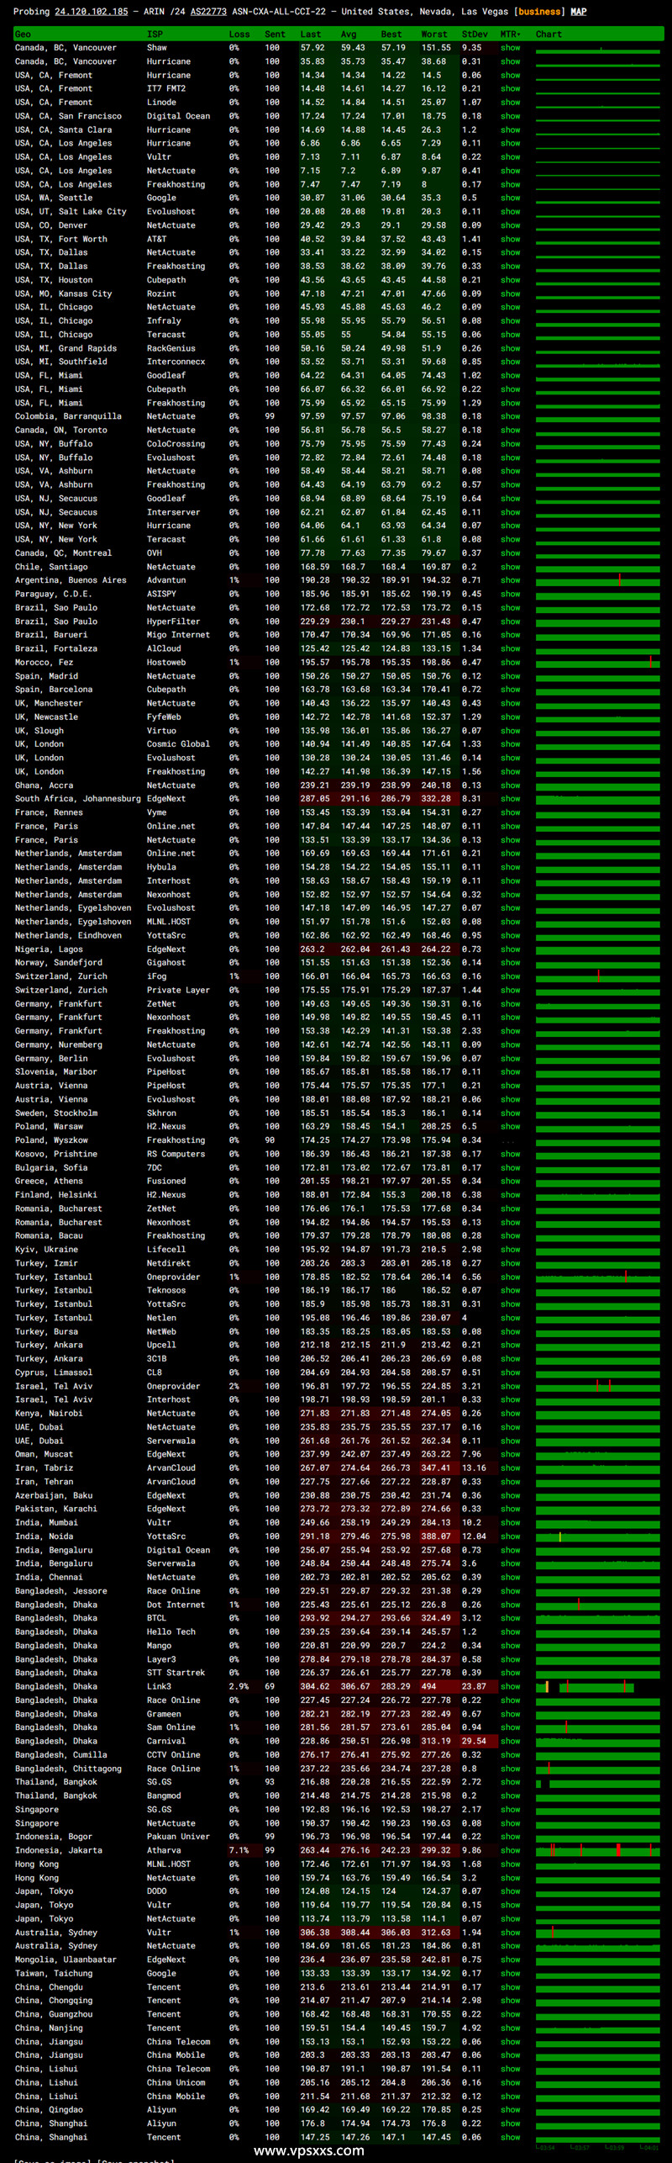Click the ISP column header
This screenshot has height=2163, width=672.
[x=155, y=34]
